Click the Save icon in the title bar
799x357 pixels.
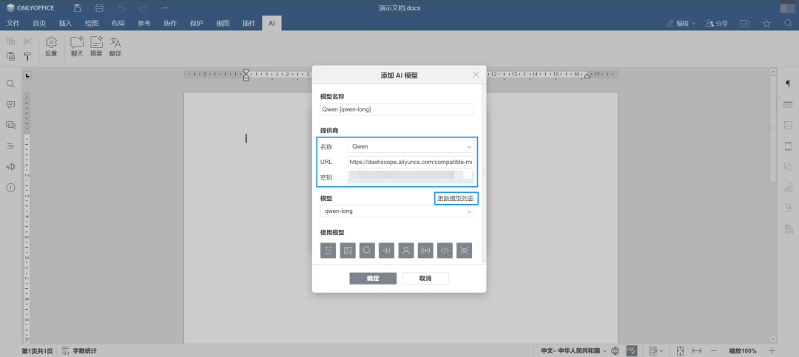point(78,8)
